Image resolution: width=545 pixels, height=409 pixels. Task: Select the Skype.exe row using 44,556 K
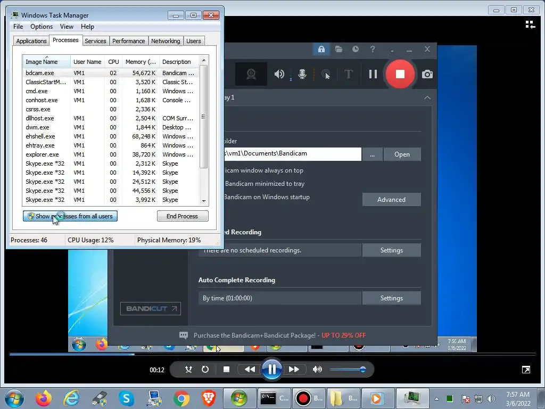[111, 191]
